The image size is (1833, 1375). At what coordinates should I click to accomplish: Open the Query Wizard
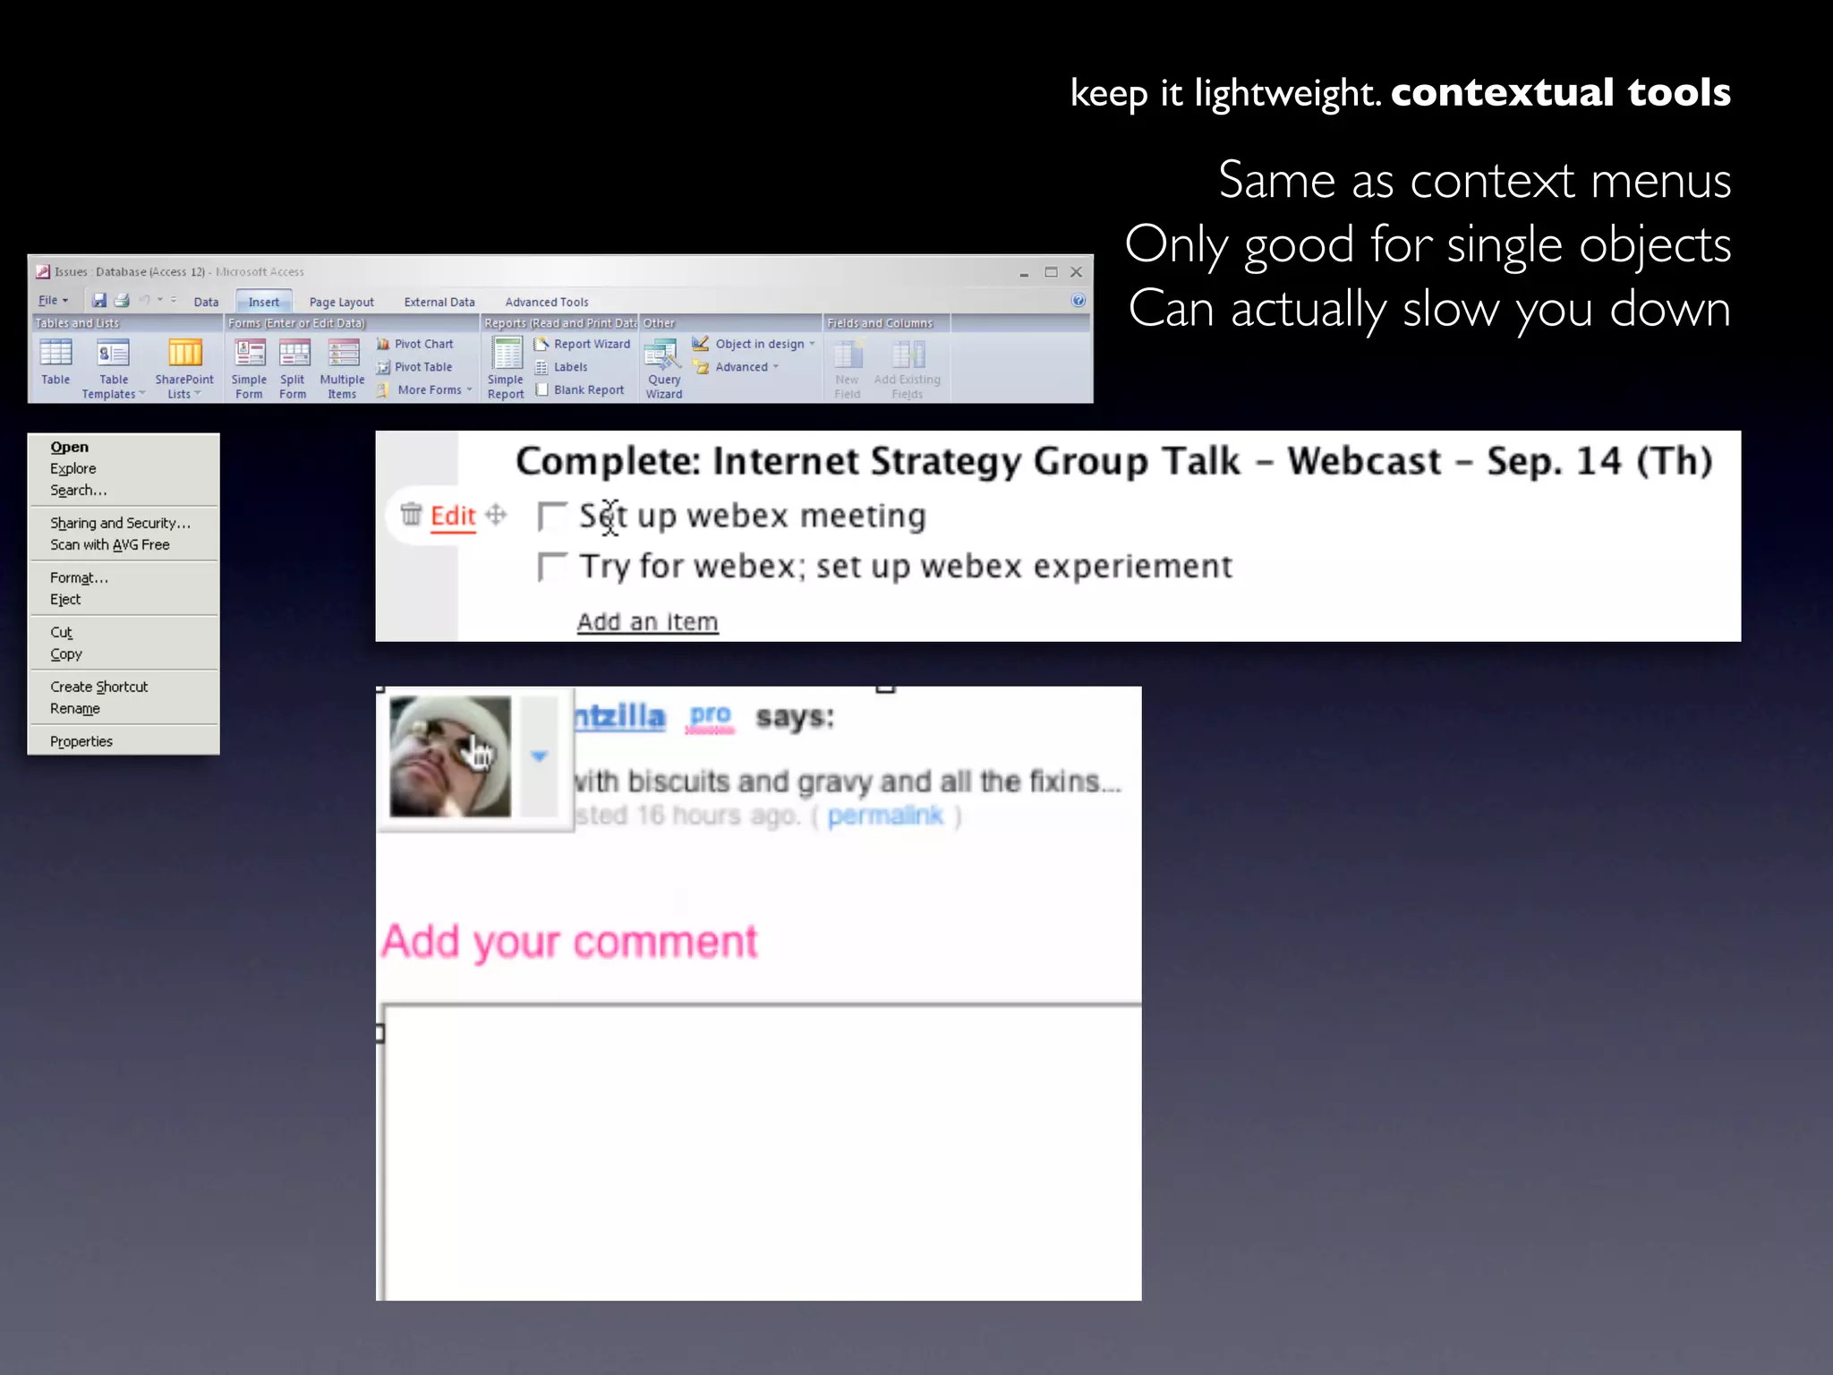click(664, 370)
